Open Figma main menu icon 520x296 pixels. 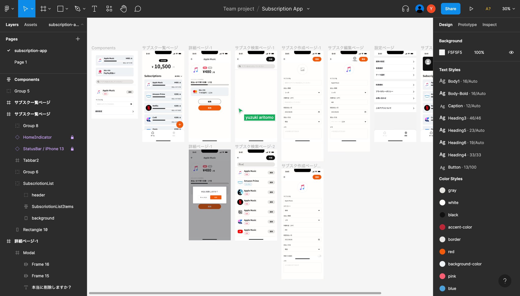(x=7, y=9)
